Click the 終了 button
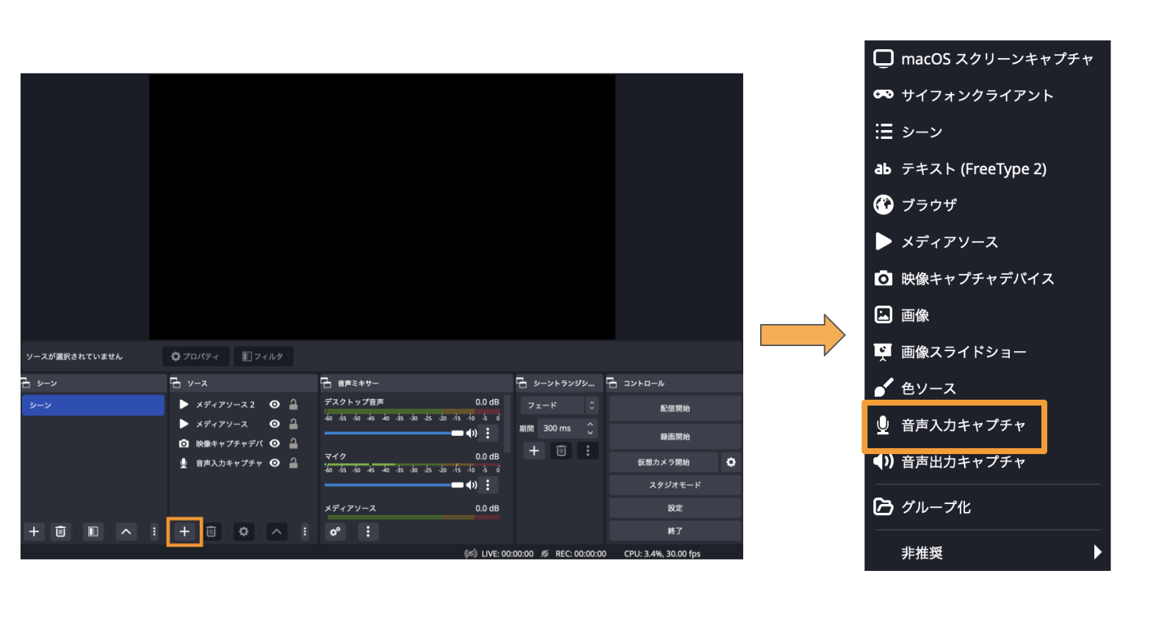 point(675,530)
